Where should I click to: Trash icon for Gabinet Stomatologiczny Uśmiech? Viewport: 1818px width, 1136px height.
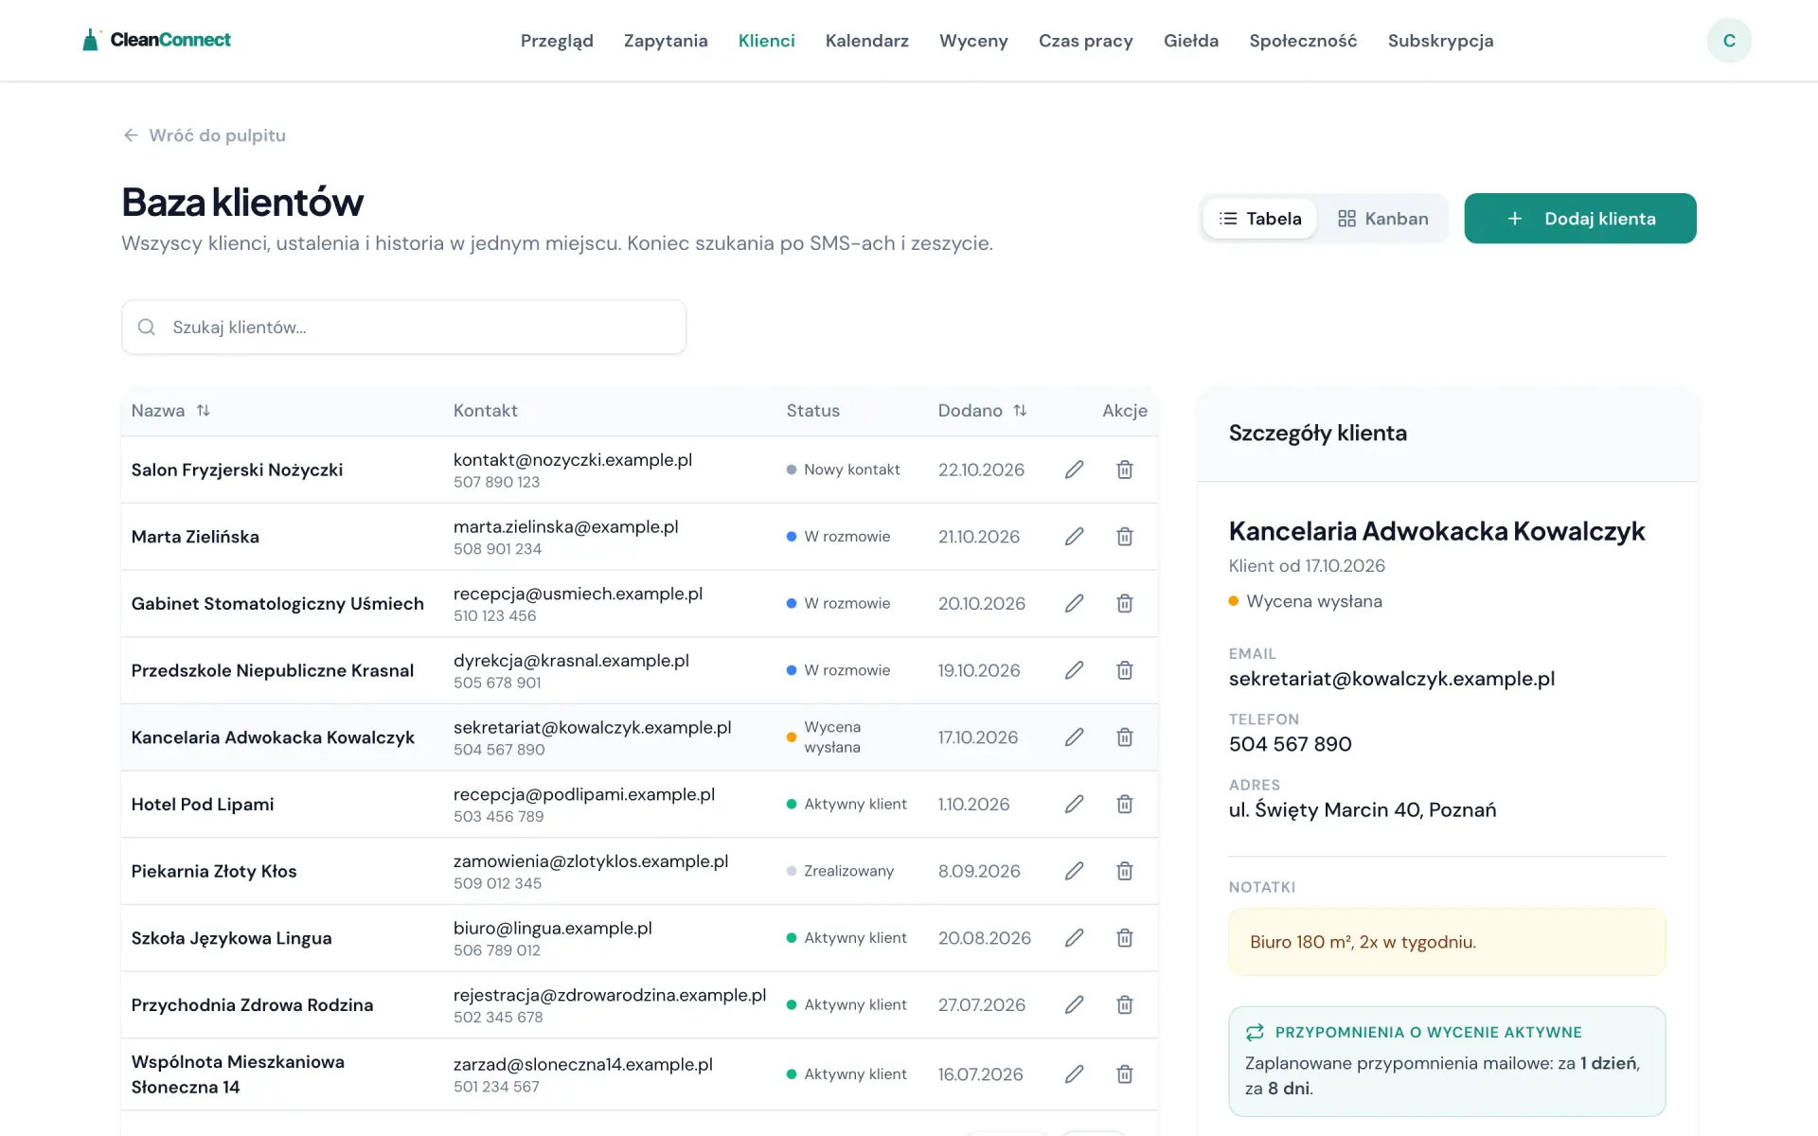[x=1125, y=603]
